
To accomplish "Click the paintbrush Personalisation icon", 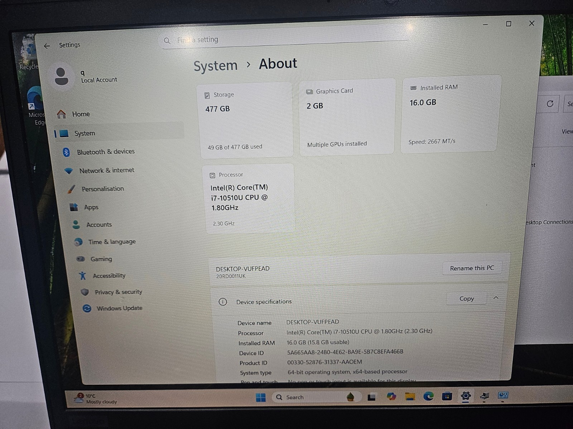I will (x=71, y=189).
